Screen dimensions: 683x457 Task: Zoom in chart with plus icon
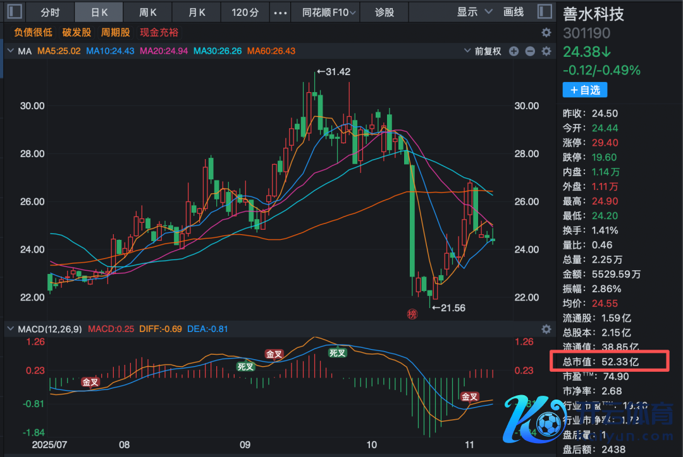(514, 51)
